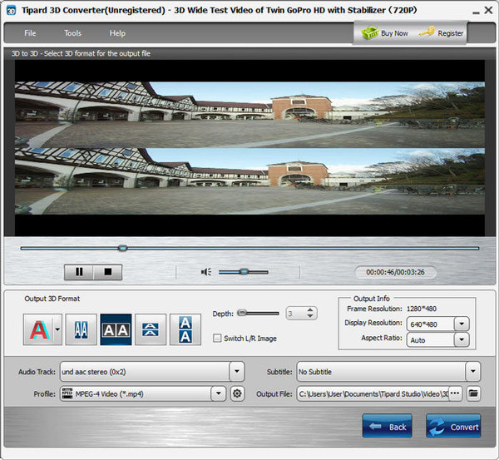This screenshot has width=499, height=460.
Task: Seek using the playback progress handle
Action: (122, 248)
